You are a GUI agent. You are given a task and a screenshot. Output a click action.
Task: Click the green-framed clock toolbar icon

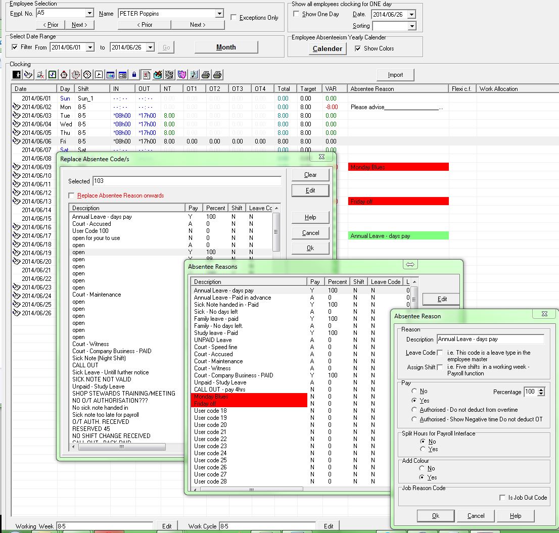(52, 75)
